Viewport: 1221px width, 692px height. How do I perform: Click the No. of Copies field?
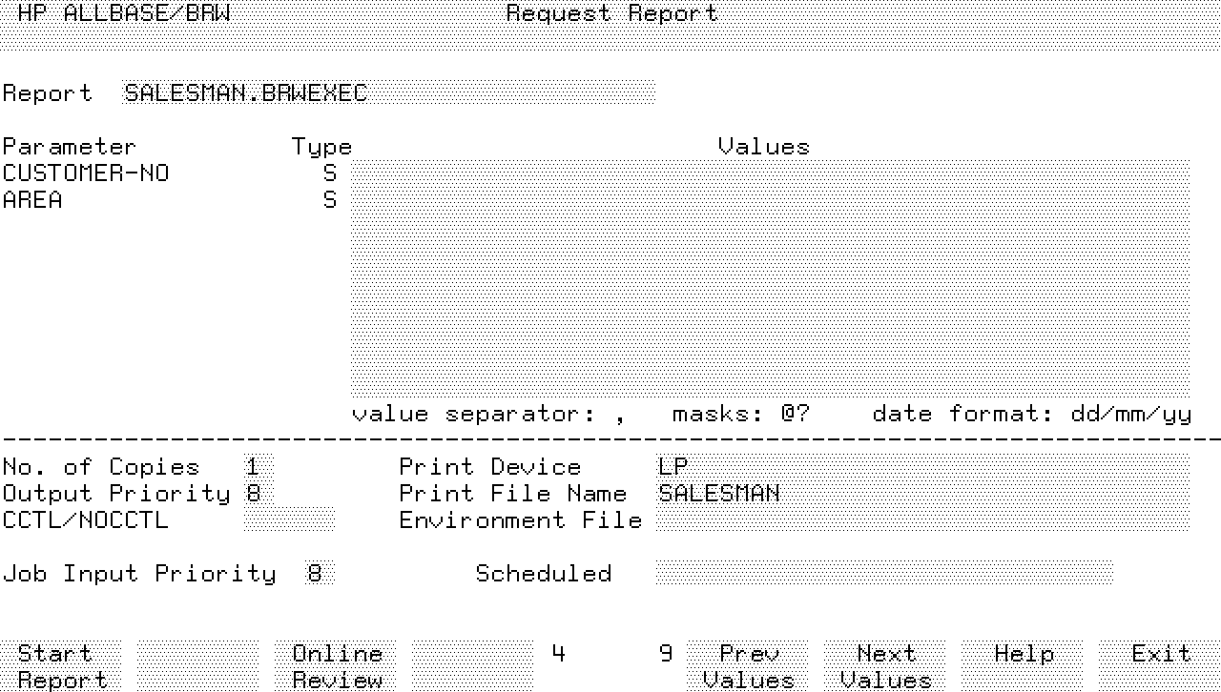pos(258,467)
